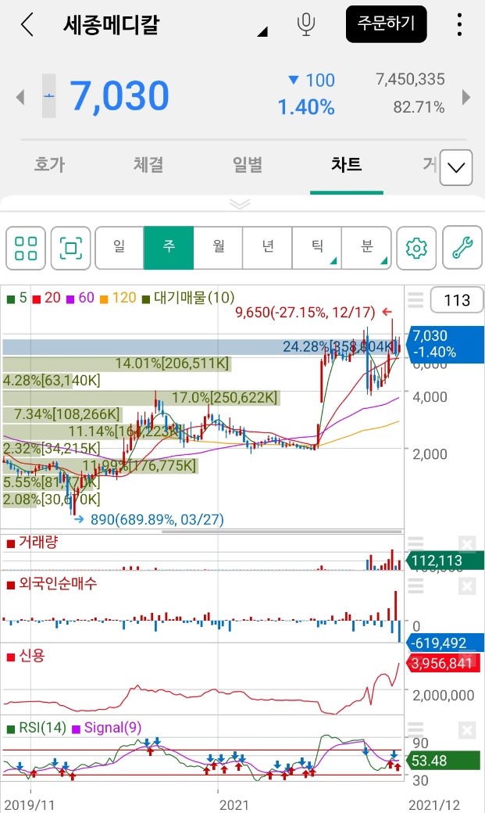This screenshot has width=485, height=813.
Task: Tap the microphone voice search icon
Action: [x=306, y=24]
